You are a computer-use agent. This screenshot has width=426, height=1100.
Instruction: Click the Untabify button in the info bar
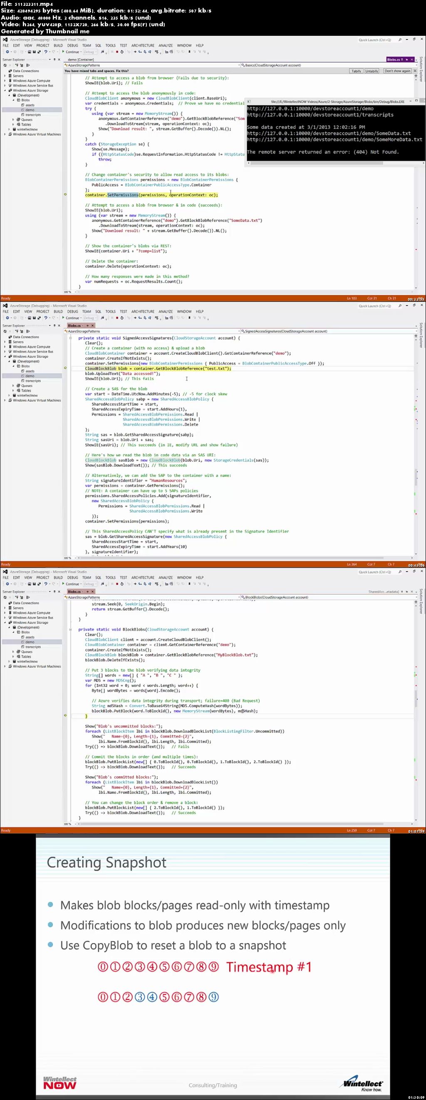[x=372, y=71]
